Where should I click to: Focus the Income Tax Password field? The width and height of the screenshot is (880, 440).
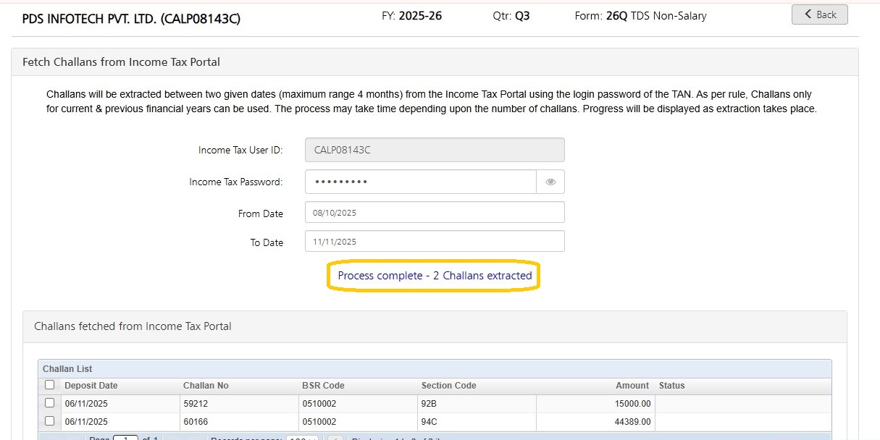point(420,182)
